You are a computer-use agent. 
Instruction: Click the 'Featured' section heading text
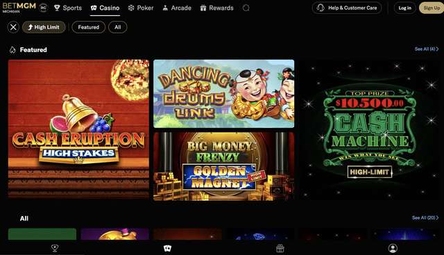pyautogui.click(x=33, y=50)
